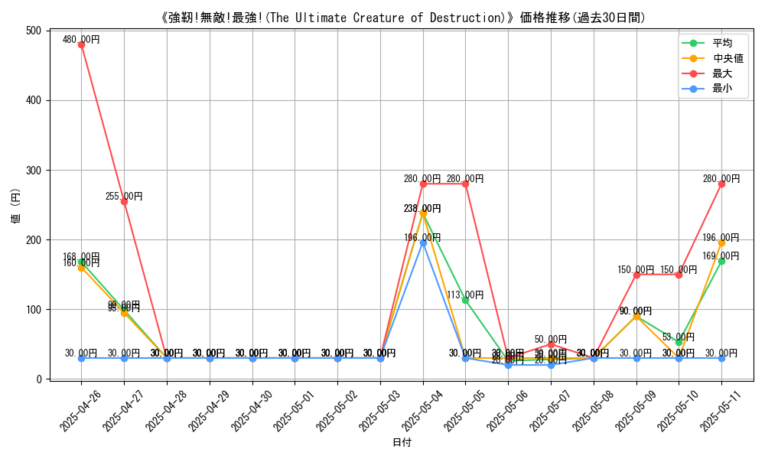The image size is (765, 459).
Task: Click the y-axis title 値（円）
Action: point(15,205)
